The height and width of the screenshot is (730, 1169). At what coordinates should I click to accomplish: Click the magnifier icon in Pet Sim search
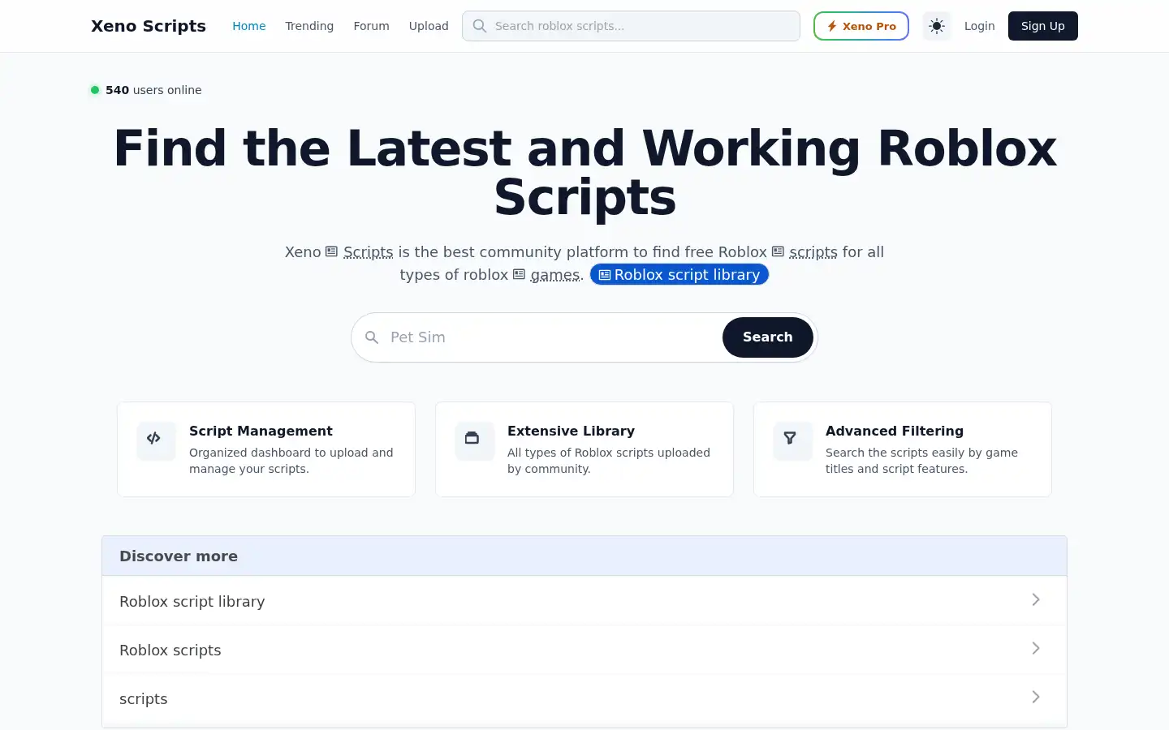click(x=372, y=337)
